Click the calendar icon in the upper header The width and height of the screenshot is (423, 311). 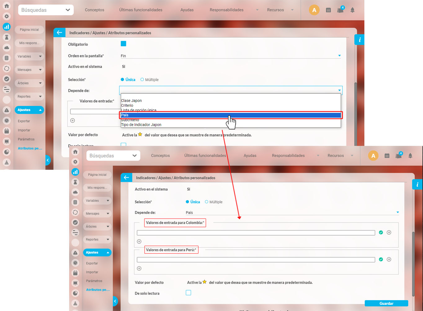coord(328,10)
